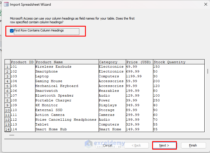
Task: Click the price 699.99 cell
Action: click(x=139, y=71)
